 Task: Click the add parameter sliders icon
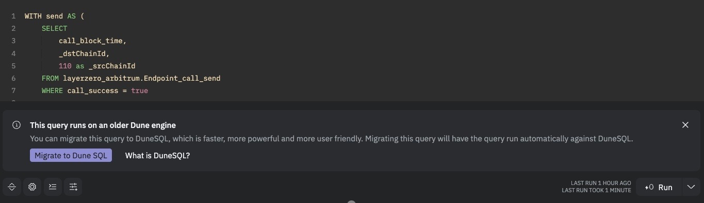(x=73, y=187)
